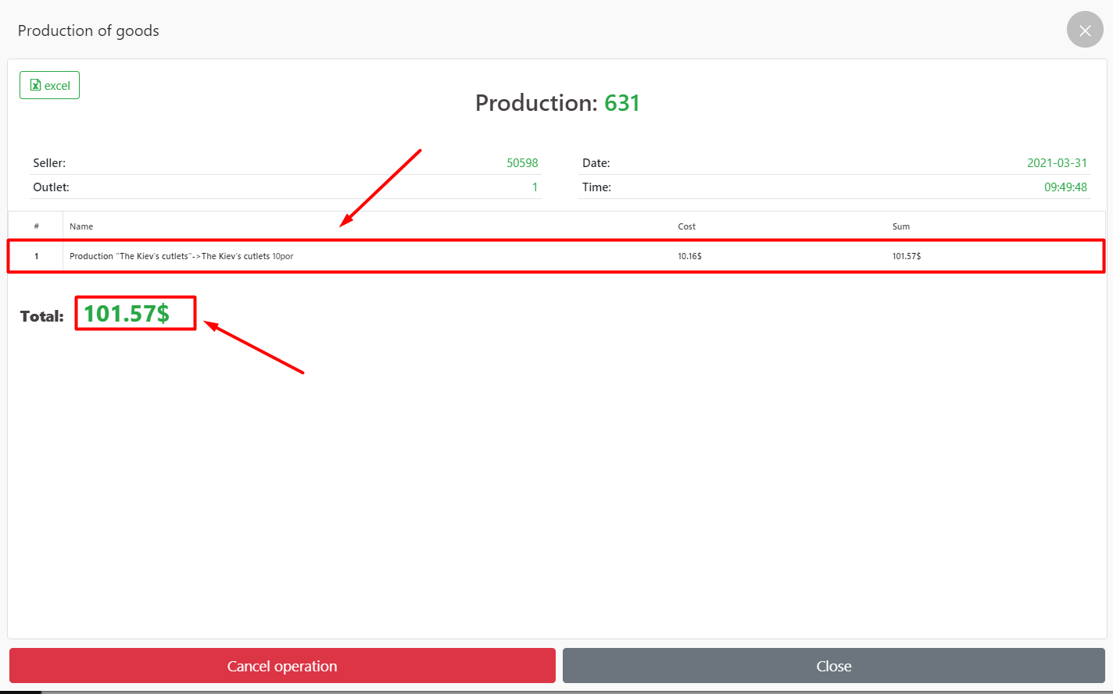Select the Production: 631 heading
The image size is (1113, 694).
(556, 103)
